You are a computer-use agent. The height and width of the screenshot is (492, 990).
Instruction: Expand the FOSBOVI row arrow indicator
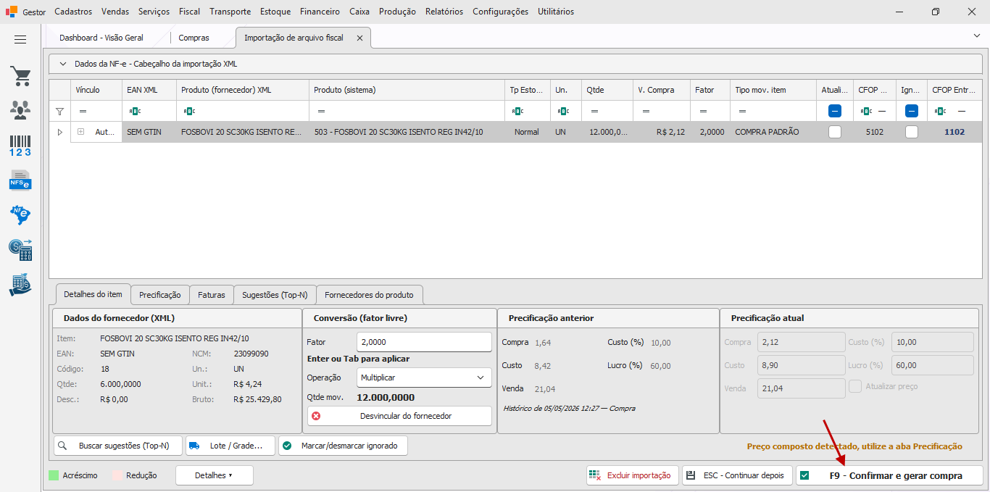(60, 132)
